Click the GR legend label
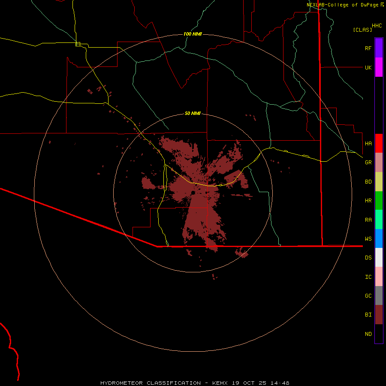This screenshot has width=386, height=386. click(368, 163)
